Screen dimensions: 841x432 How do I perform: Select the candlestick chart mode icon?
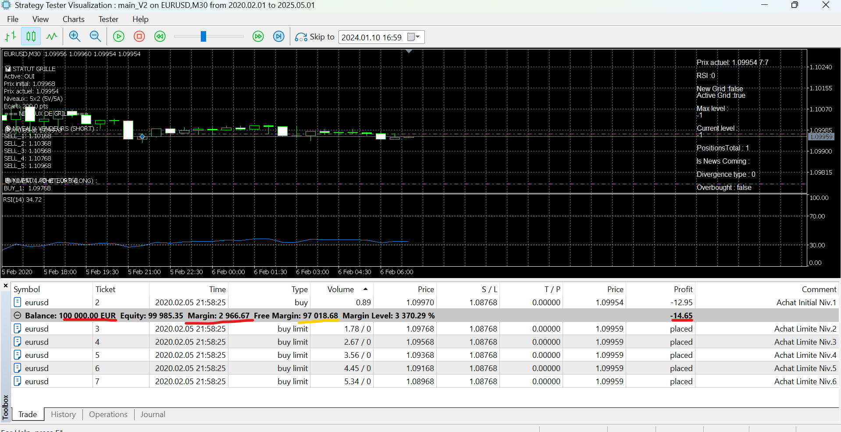(x=31, y=36)
